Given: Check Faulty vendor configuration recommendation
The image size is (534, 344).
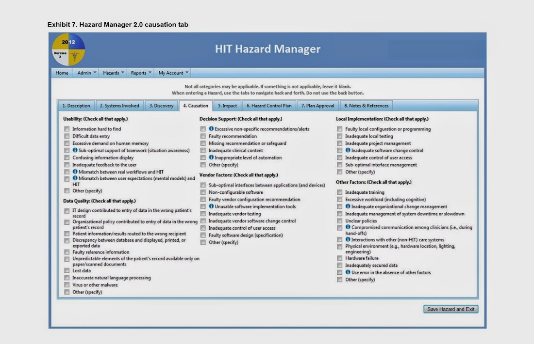Looking at the screenshot, I should pos(203,200).
